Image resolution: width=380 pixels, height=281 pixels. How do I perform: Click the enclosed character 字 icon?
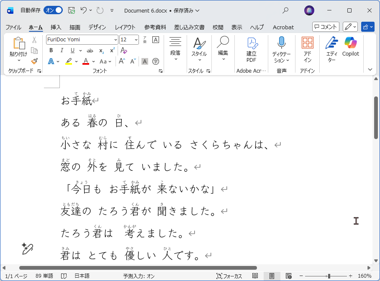(156, 61)
